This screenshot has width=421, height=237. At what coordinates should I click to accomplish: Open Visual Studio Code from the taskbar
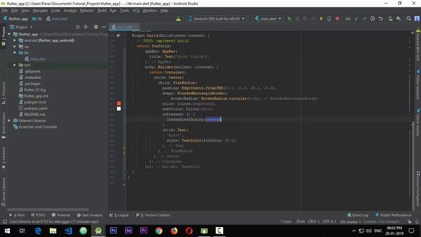68,230
